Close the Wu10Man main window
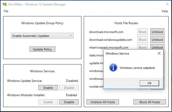The image size is (172, 112). pyautogui.click(x=167, y=4)
